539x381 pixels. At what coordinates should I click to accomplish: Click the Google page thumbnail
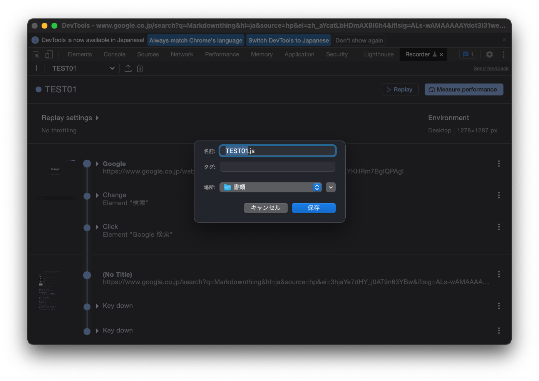[55, 179]
